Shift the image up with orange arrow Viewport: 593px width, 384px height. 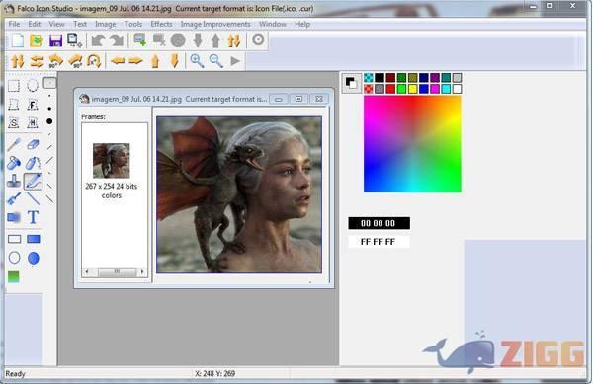click(x=155, y=61)
